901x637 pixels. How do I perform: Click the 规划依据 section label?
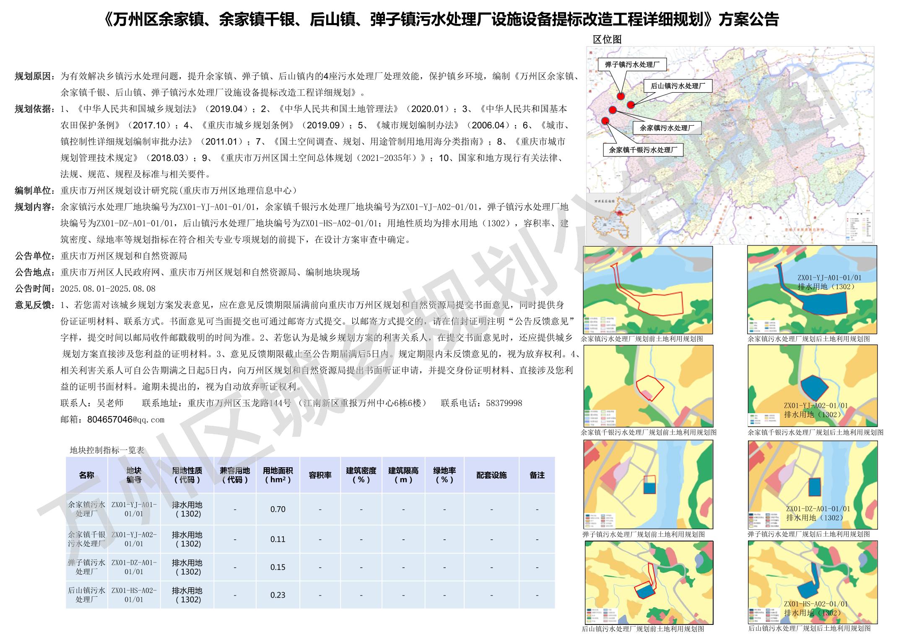(35, 109)
